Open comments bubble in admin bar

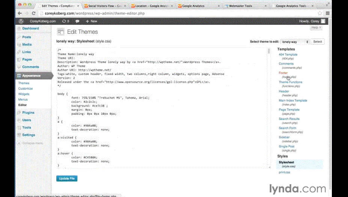coord(77,21)
